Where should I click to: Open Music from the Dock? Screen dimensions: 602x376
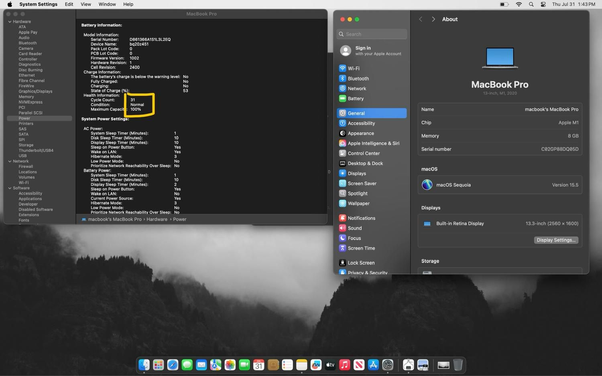tap(345, 365)
